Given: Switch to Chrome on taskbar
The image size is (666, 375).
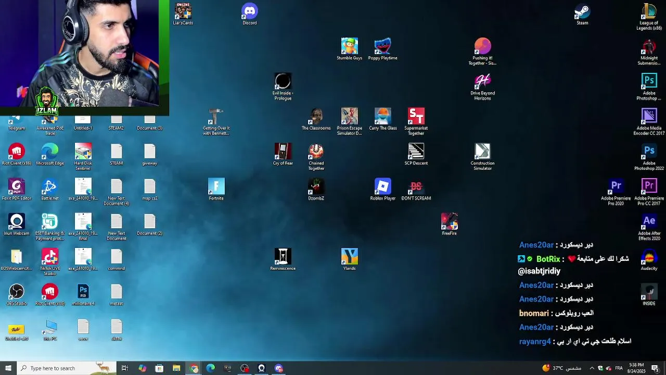Looking at the screenshot, I should click(x=194, y=368).
